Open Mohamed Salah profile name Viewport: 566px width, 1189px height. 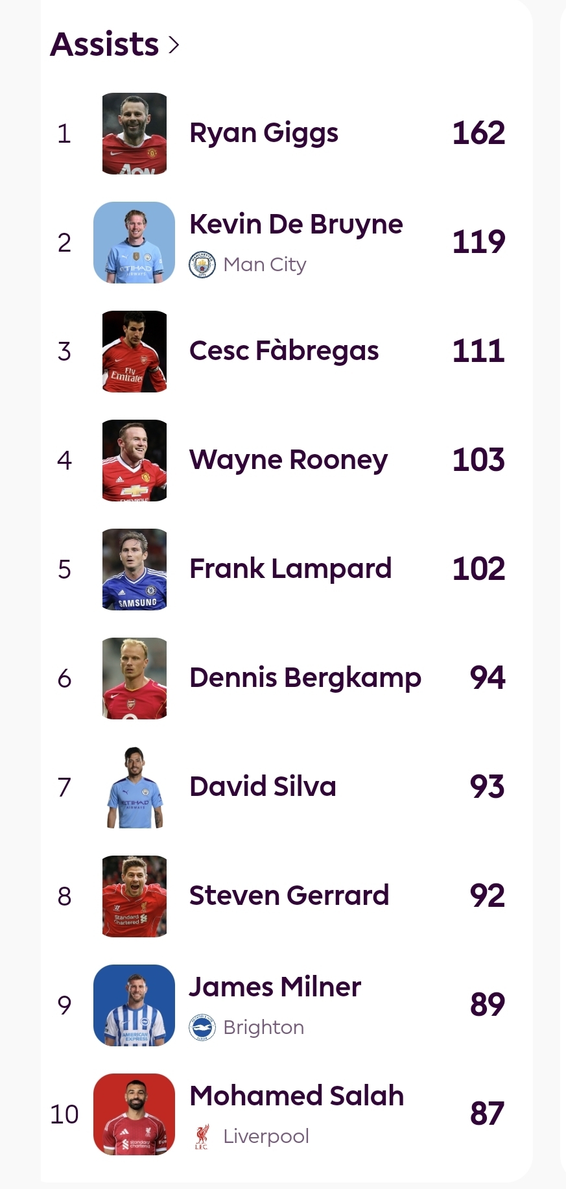tap(296, 1096)
